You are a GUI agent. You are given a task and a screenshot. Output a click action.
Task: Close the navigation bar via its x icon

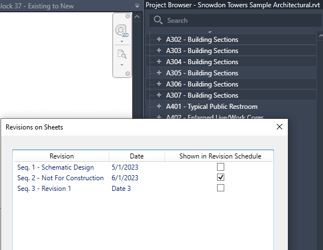[128, 16]
